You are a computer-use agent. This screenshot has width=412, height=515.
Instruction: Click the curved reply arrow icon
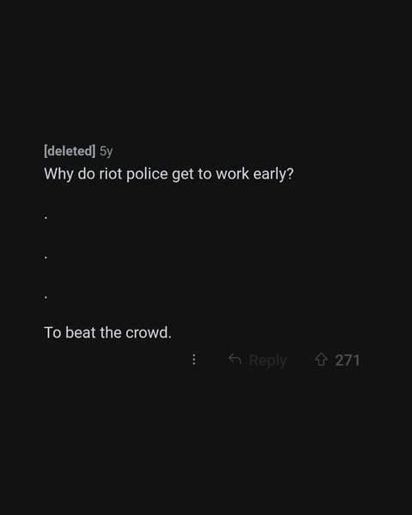click(x=235, y=359)
